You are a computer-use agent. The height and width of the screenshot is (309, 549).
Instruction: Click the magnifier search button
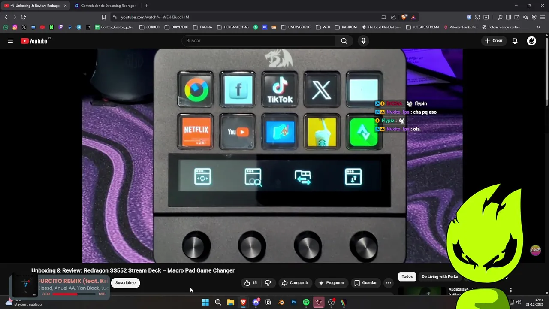[344, 41]
